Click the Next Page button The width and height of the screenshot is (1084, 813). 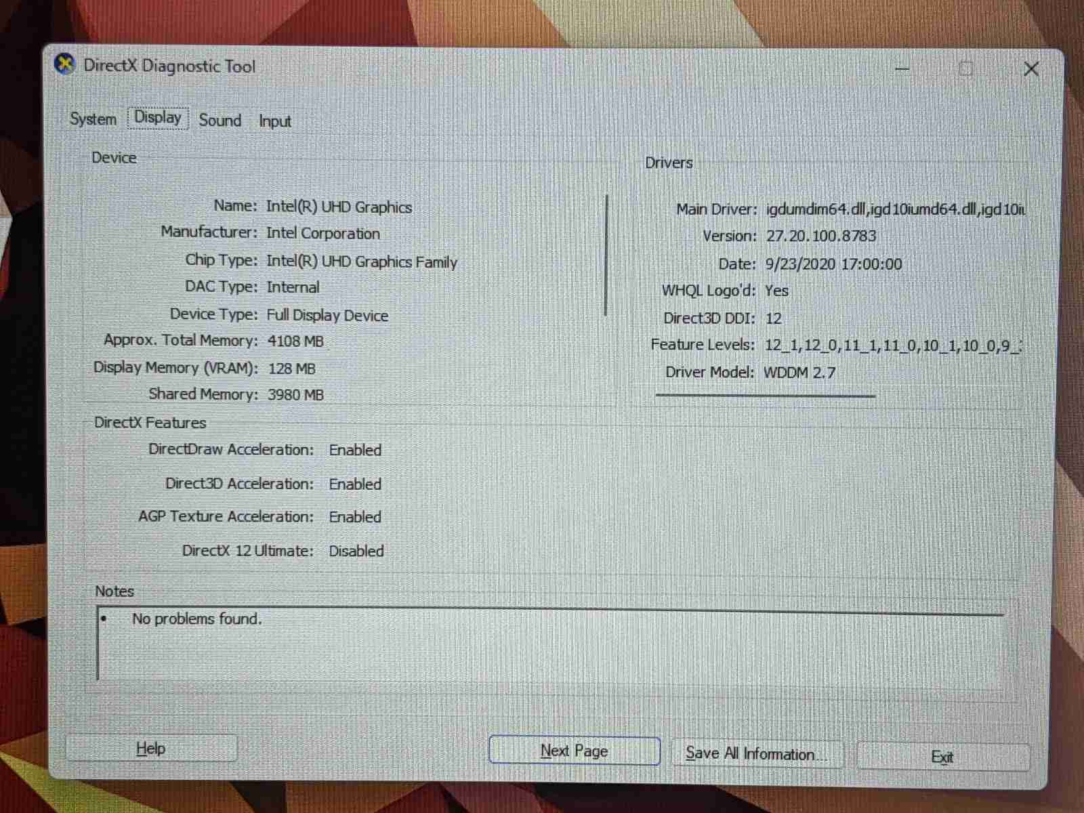tap(574, 751)
